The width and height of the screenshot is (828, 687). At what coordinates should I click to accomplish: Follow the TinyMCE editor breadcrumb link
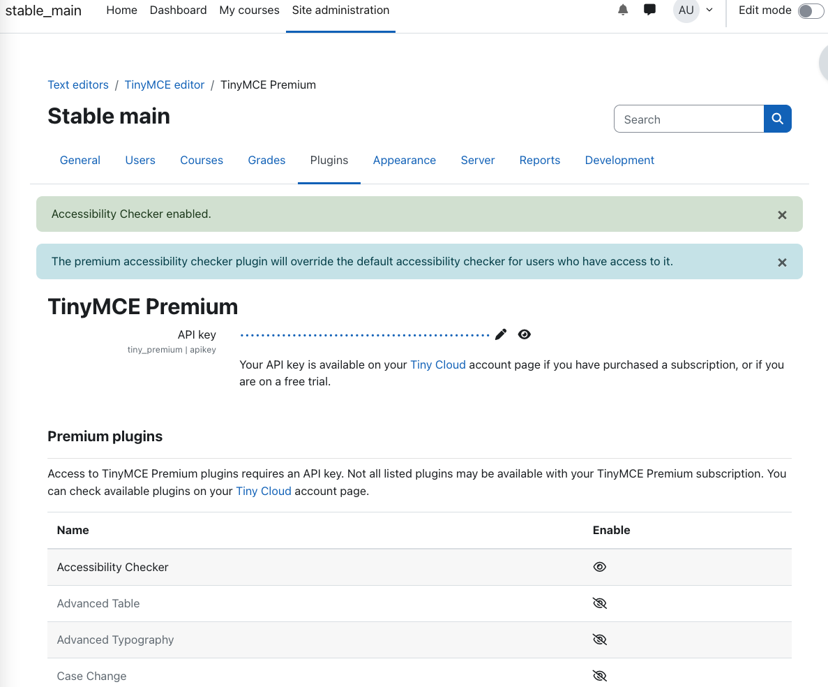click(164, 84)
